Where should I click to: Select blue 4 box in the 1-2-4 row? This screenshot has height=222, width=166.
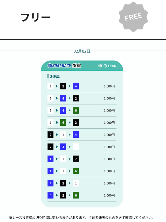(x=76, y=86)
